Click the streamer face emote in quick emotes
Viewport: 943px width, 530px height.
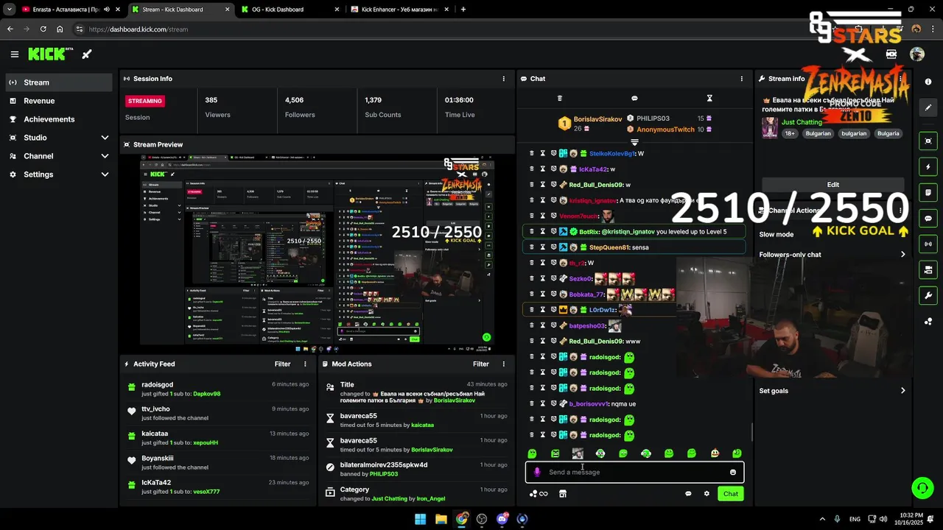pos(578,453)
